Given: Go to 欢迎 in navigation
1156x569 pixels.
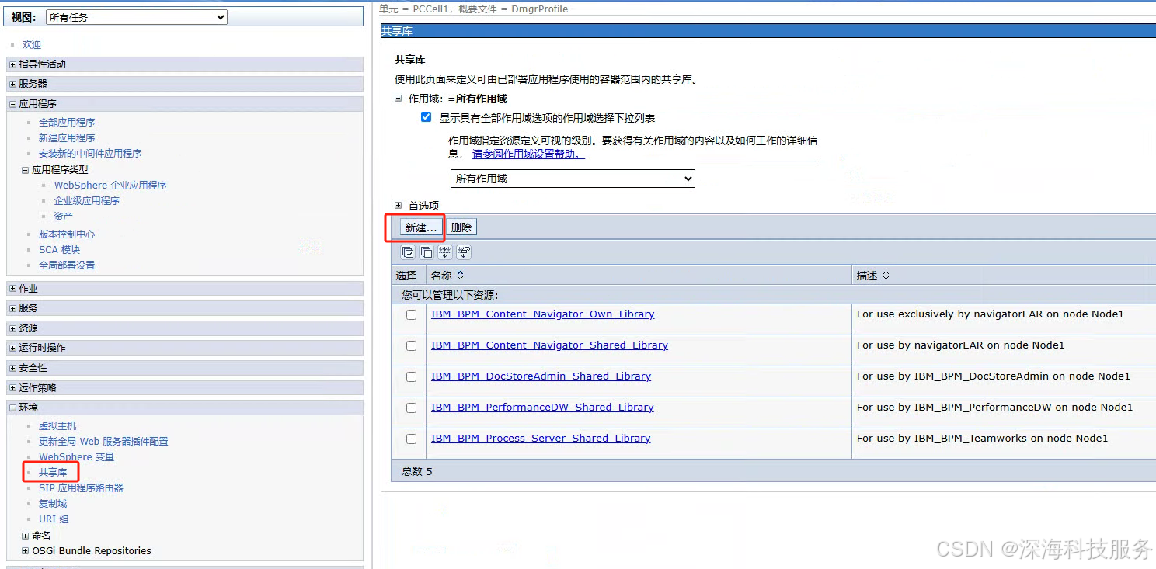Looking at the screenshot, I should [x=32, y=45].
